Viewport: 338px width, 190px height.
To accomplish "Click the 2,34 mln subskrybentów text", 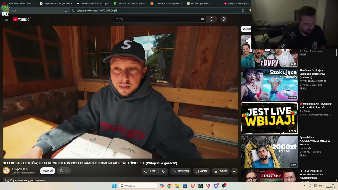I will (23, 173).
